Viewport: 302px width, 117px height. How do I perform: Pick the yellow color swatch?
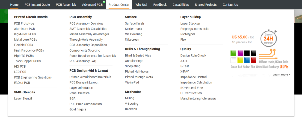point(240,60)
